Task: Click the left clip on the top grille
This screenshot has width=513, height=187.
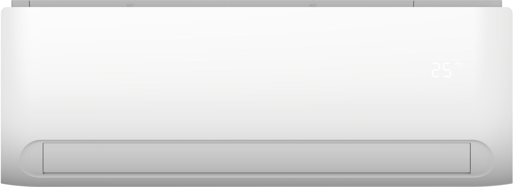Action: click(x=130, y=5)
